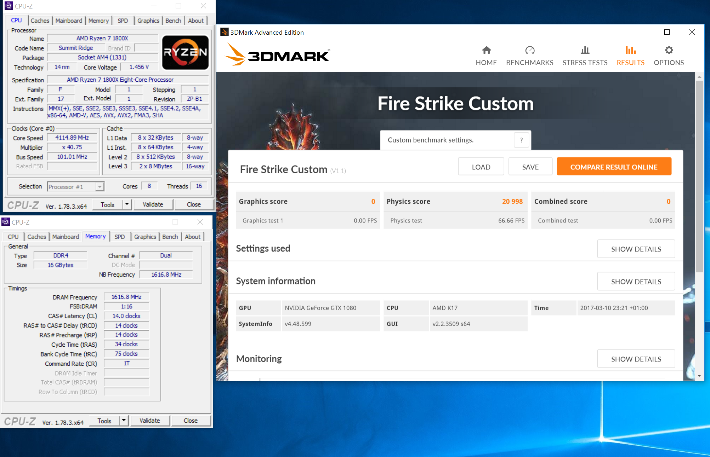The height and width of the screenshot is (457, 710).
Task: Click the DRAM Frequency 1616.8 MHz field
Action: click(126, 297)
